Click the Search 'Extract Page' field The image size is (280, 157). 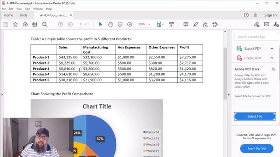click(x=256, y=37)
